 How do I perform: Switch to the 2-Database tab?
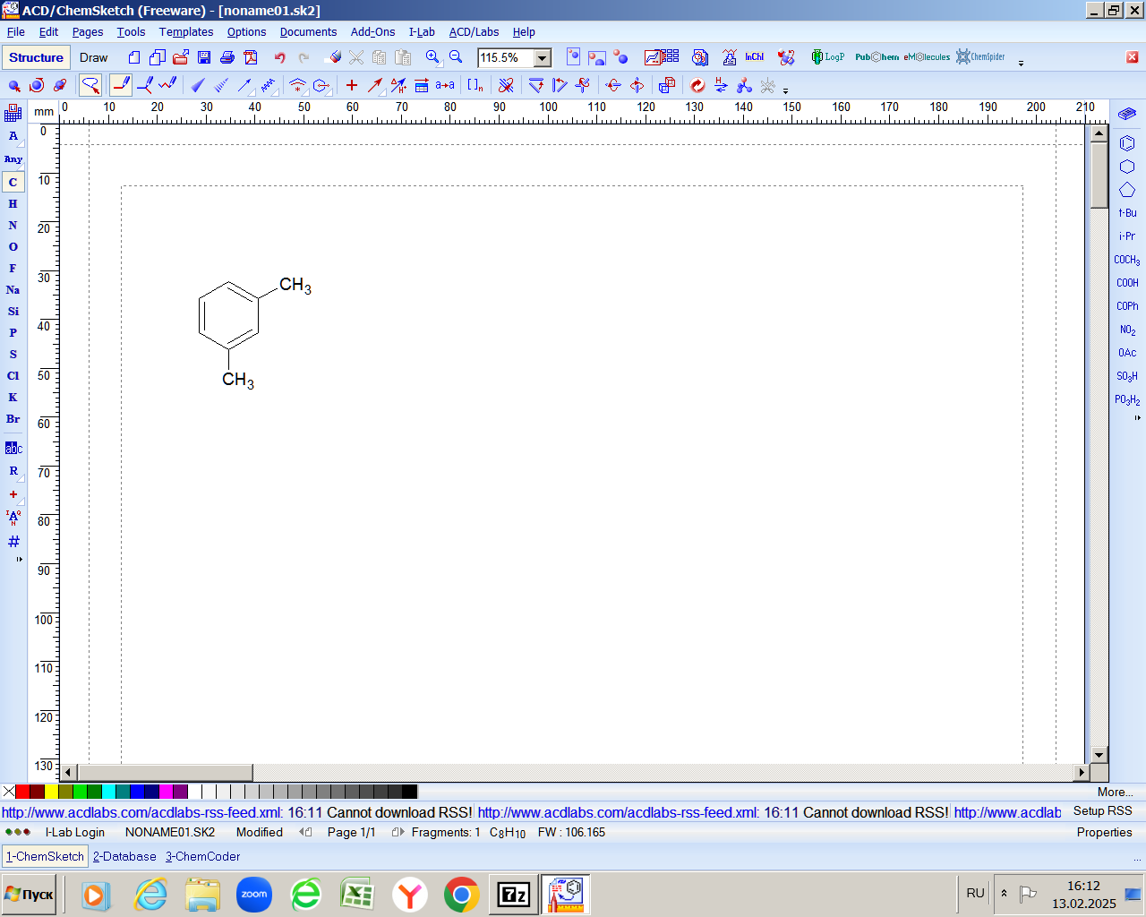124,857
